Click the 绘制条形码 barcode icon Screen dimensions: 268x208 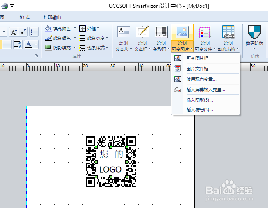coord(161,32)
